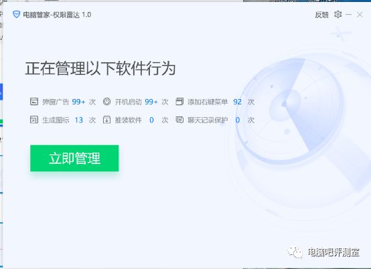371x269 pixels.
Task: Click the 弹窗广告 popup ad icon
Action: point(34,102)
